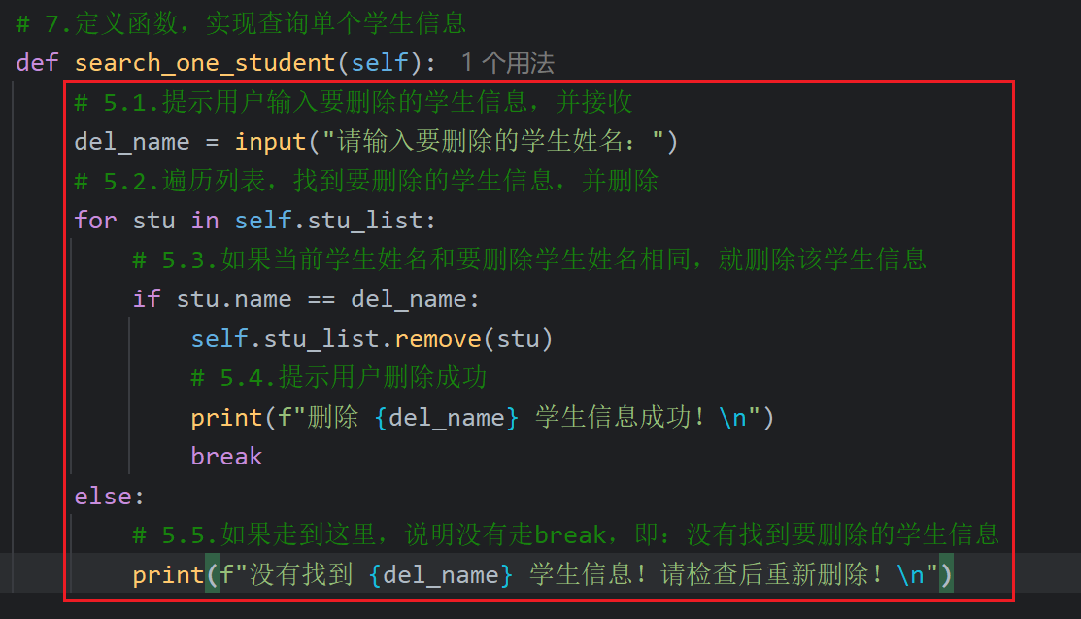
Task: Place cursor on the def keyword
Action: (x=37, y=63)
